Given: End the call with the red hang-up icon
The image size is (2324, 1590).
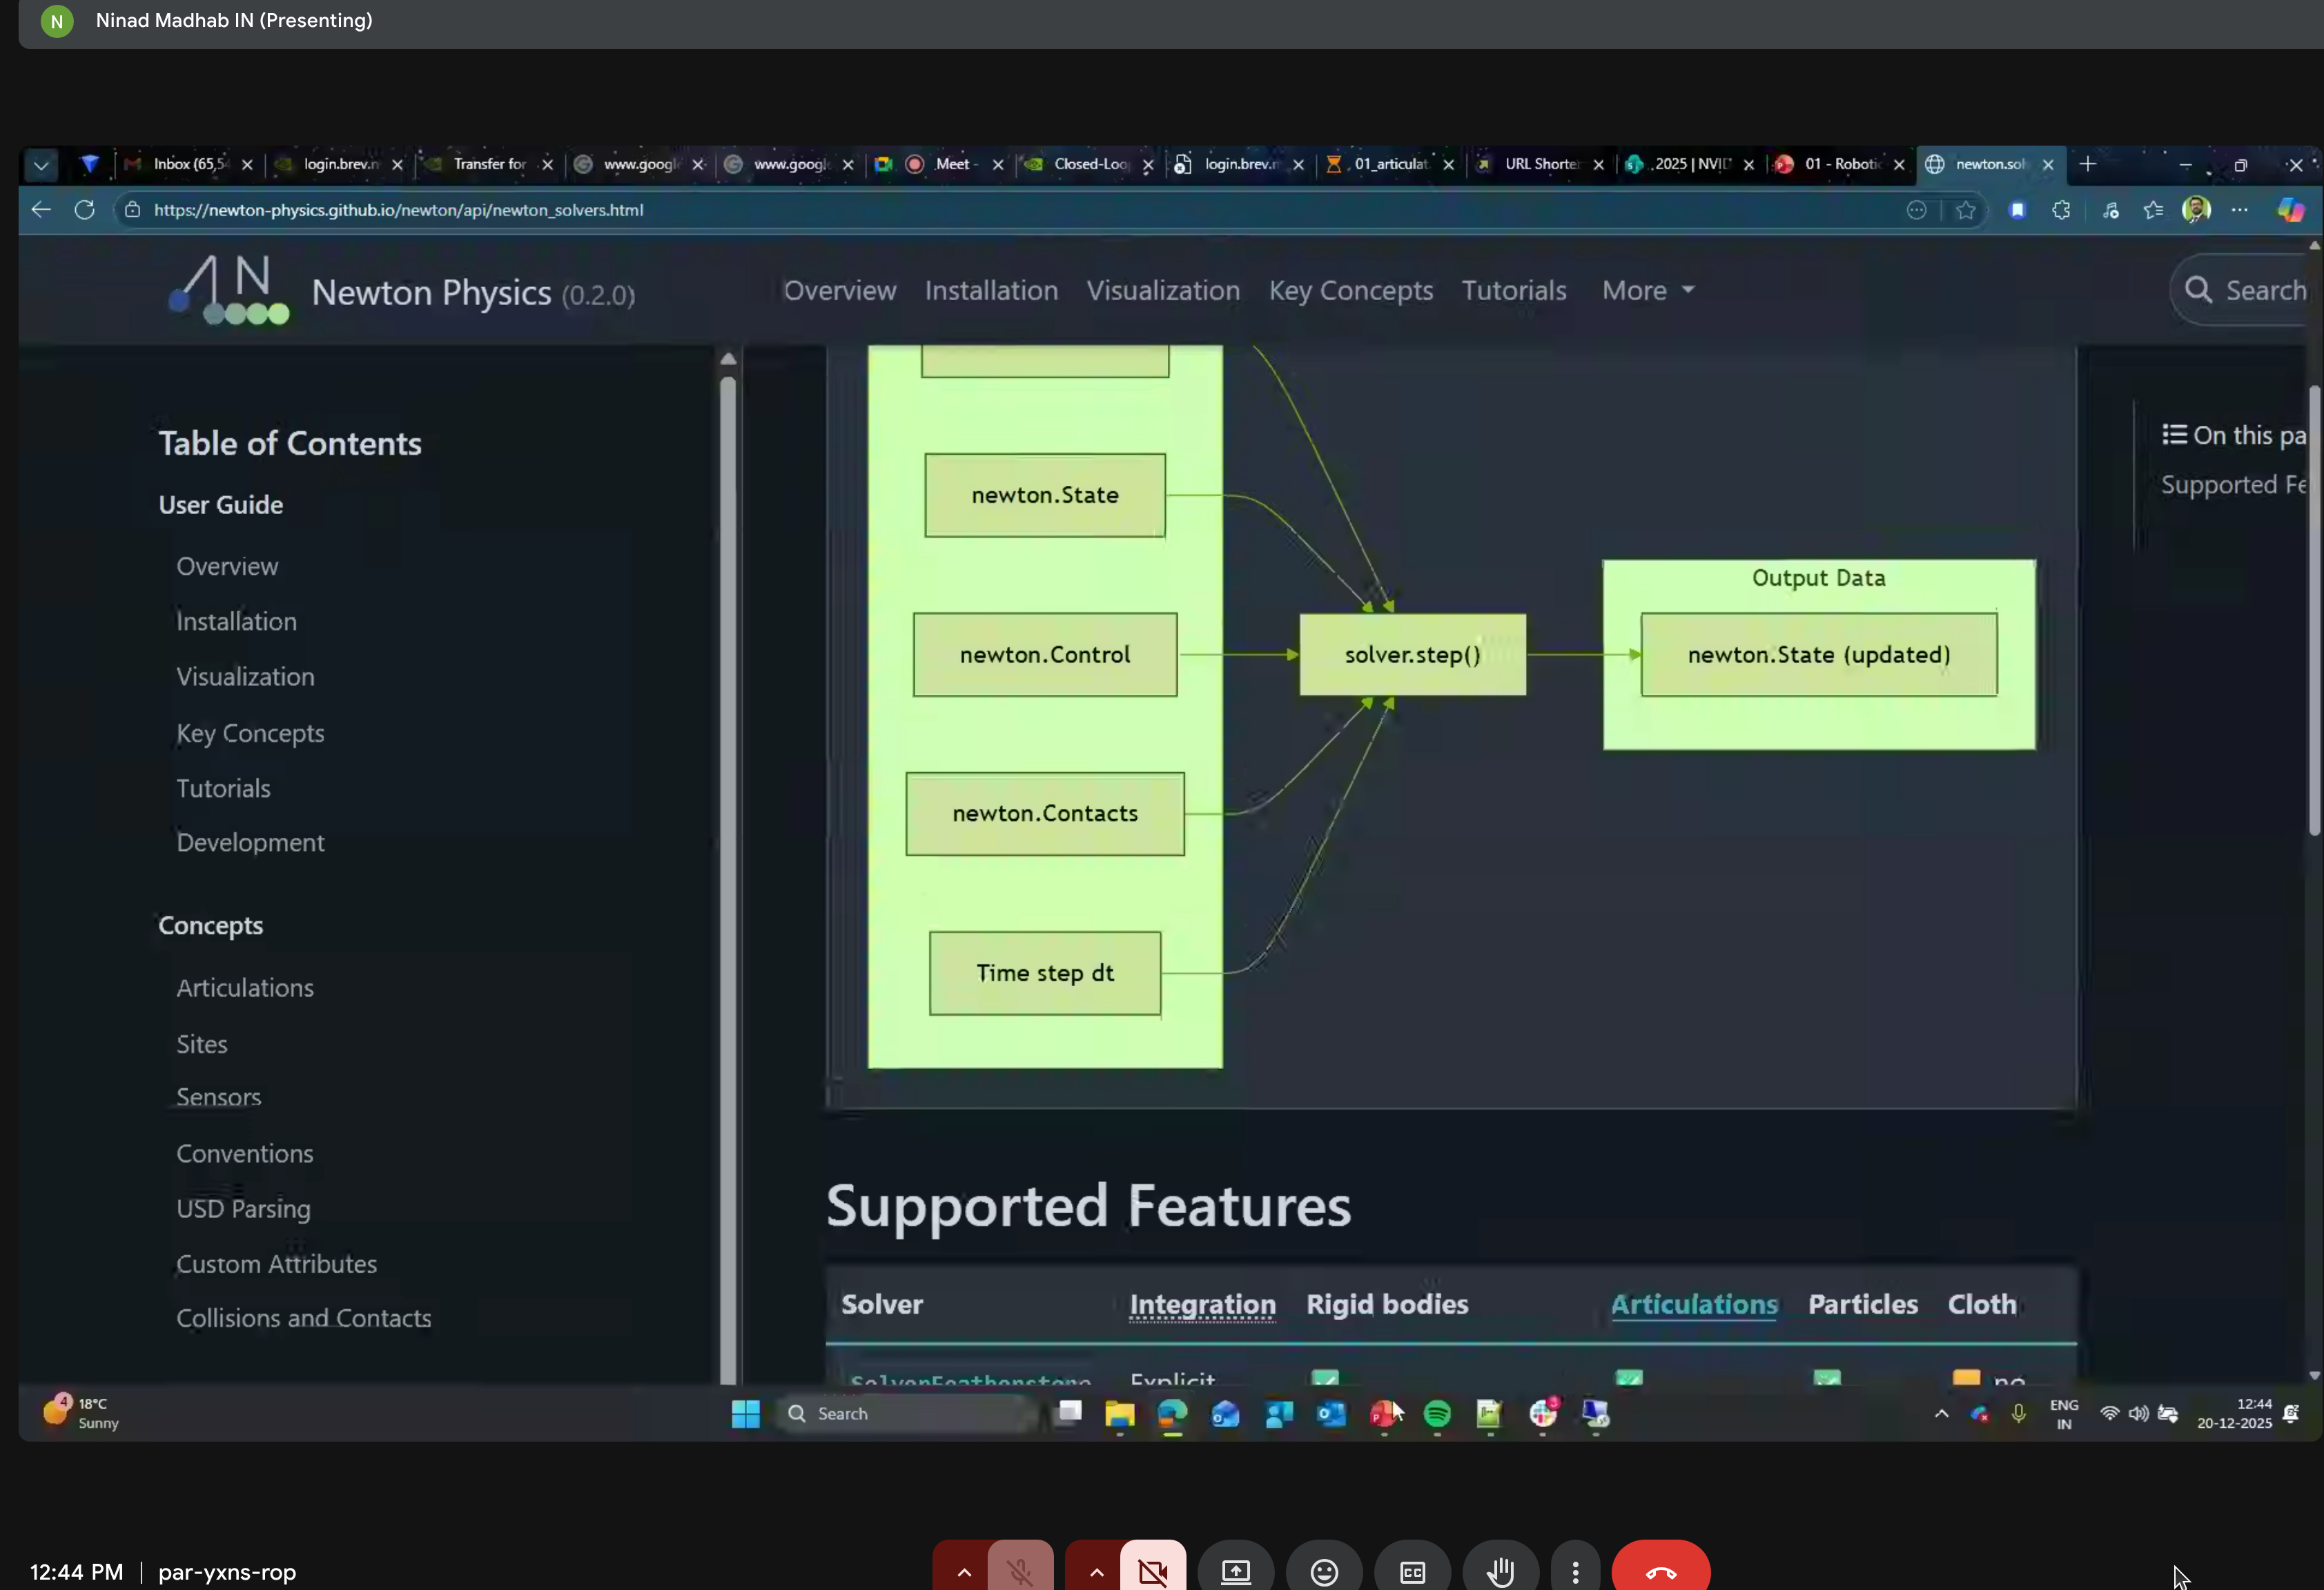Looking at the screenshot, I should (1661, 1570).
